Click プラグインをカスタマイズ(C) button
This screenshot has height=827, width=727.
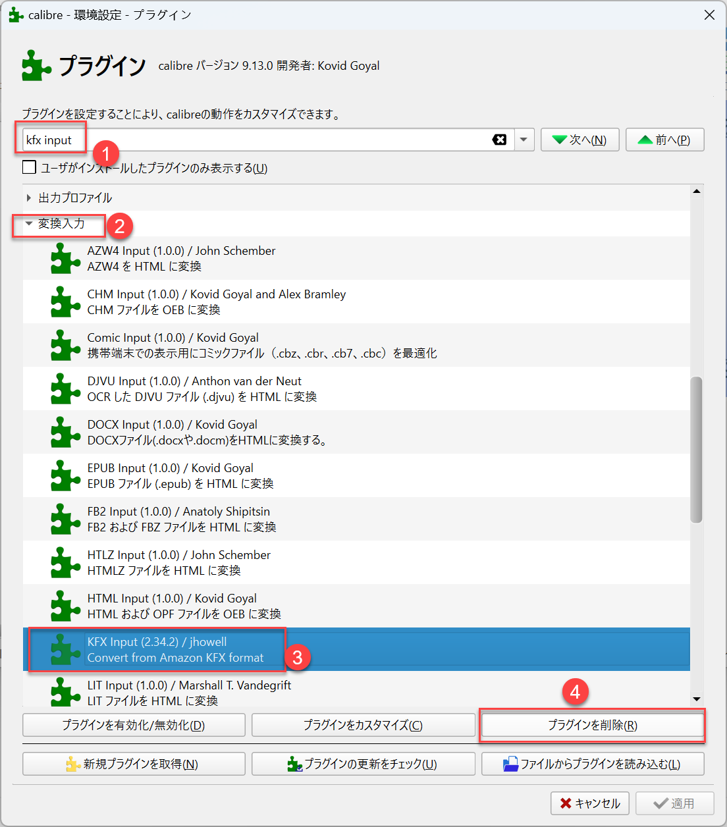tap(363, 725)
